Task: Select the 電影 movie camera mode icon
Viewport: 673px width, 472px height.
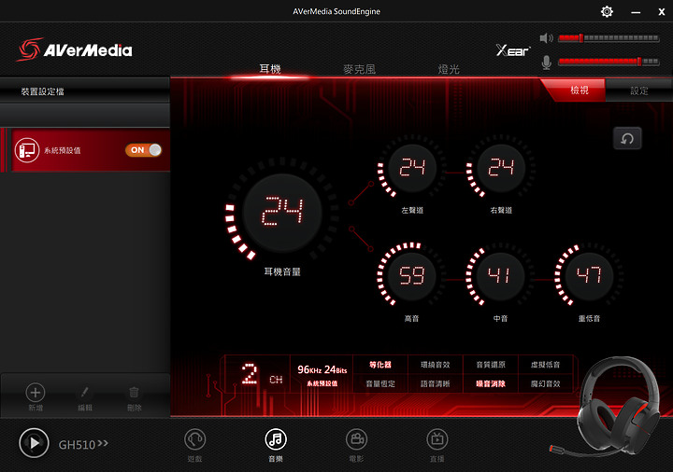Action: [x=356, y=439]
